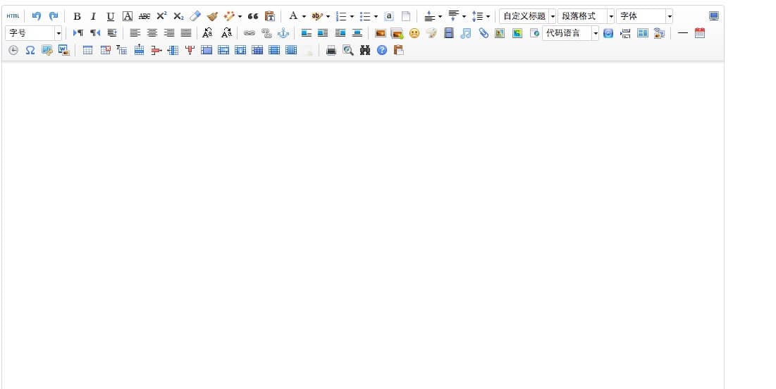The image size is (776, 389).
Task: Insert music with the music note icon
Action: click(x=466, y=33)
